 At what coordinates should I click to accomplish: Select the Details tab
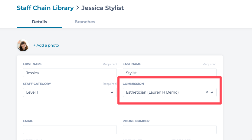click(40, 22)
